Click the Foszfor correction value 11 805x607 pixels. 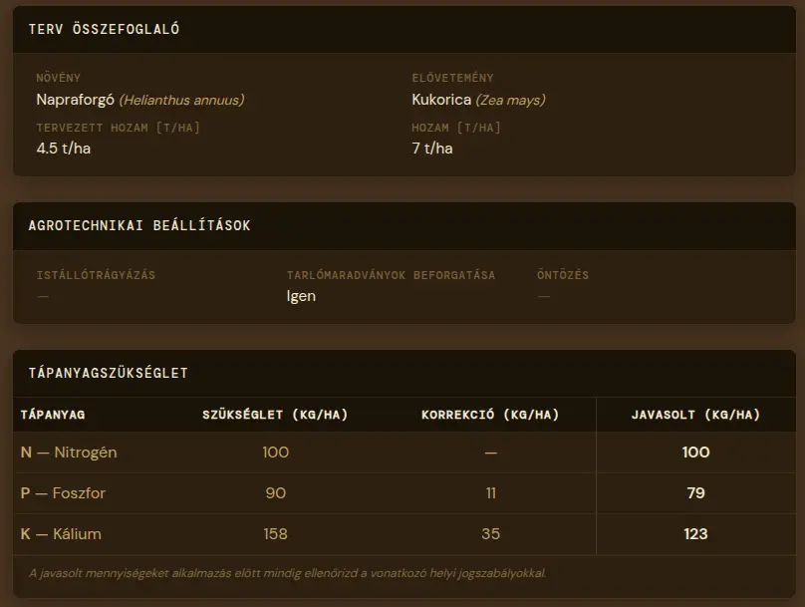(490, 493)
